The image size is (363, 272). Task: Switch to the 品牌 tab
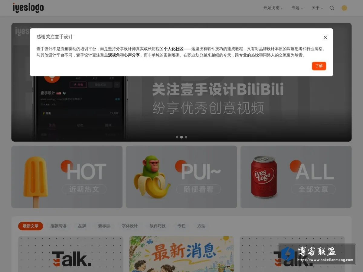pos(82,226)
